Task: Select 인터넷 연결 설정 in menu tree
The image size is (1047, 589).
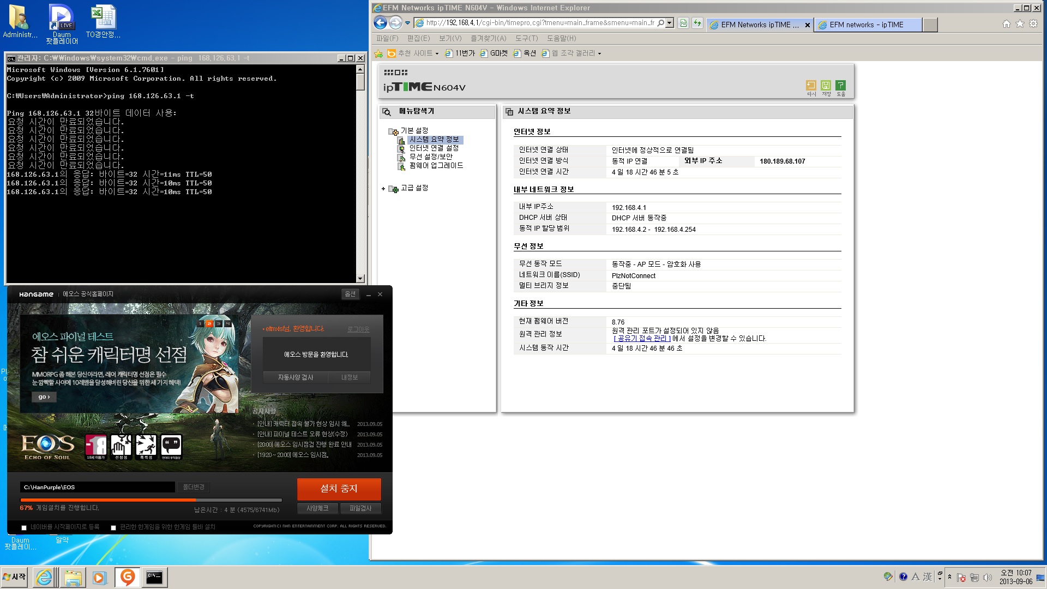Action: pos(434,148)
